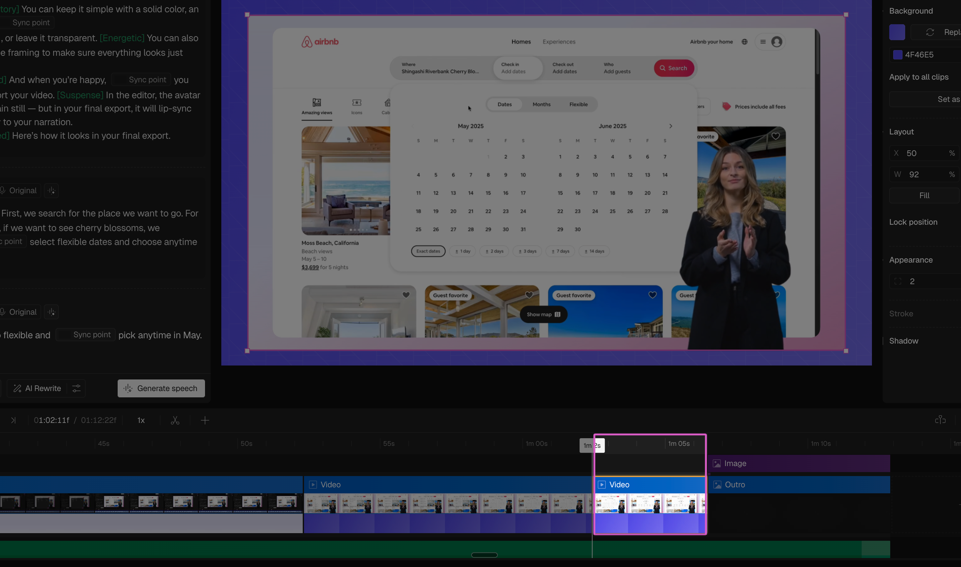Click the Show map button in preview
The image size is (961, 567).
tap(543, 314)
